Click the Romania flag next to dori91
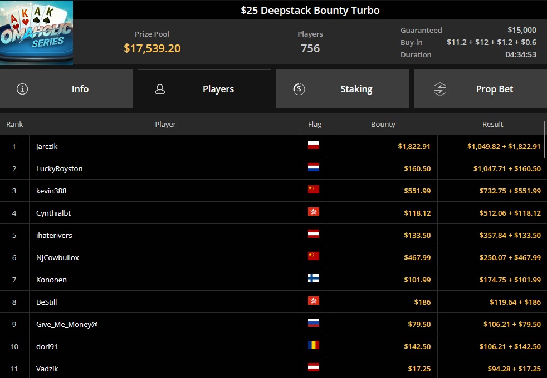Image resolution: width=547 pixels, height=378 pixels. tap(313, 345)
